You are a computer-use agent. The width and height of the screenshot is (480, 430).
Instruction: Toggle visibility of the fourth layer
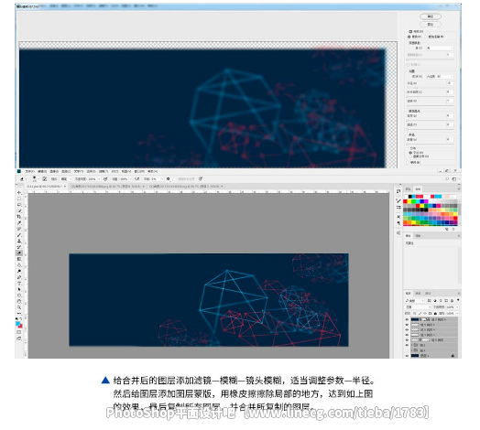point(407,335)
